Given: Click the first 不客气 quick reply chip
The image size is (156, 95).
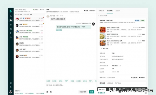Looking at the screenshot, I should tap(67, 81).
